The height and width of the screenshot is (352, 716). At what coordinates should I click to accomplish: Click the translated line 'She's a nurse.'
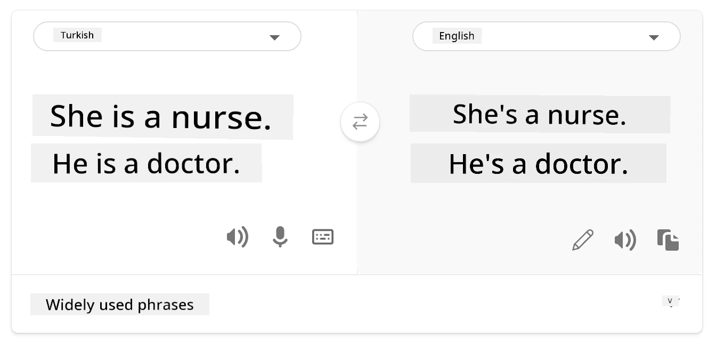[540, 114]
